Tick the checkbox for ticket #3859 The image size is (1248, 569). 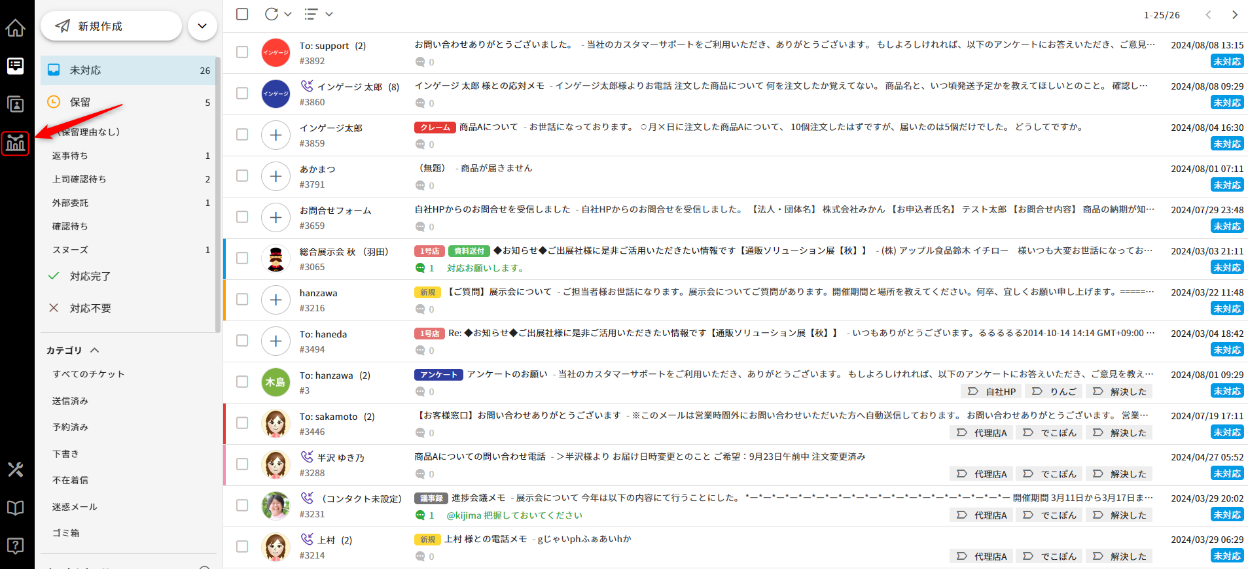point(242,135)
